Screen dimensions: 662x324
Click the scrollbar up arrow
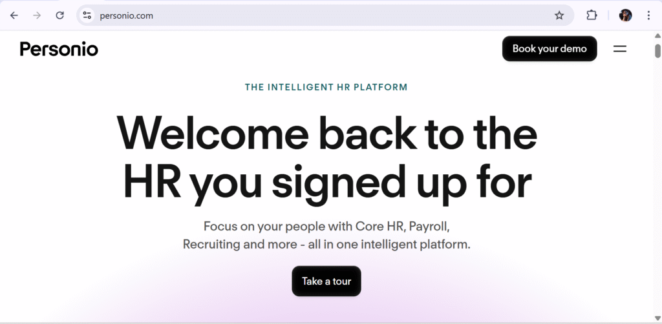[x=657, y=35]
